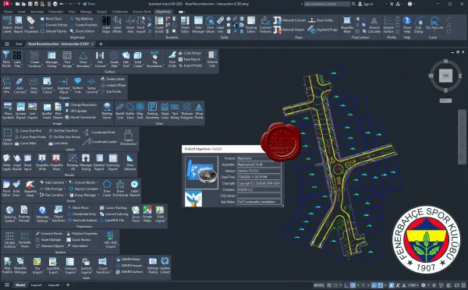Select the Label Offsets tool

[x=117, y=24]
